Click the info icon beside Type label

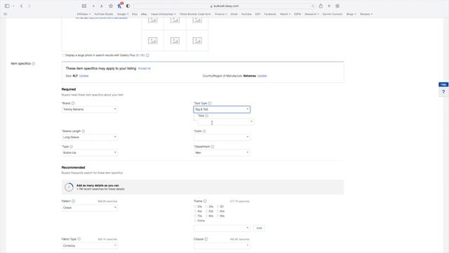(x=72, y=147)
